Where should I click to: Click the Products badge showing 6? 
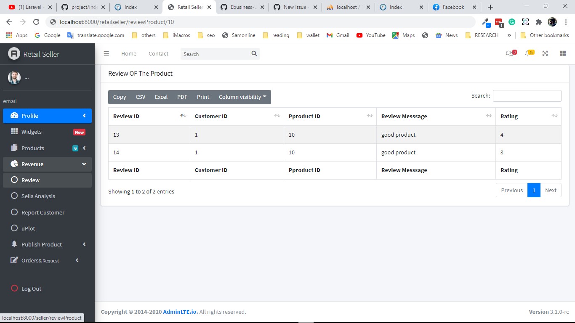(x=75, y=148)
